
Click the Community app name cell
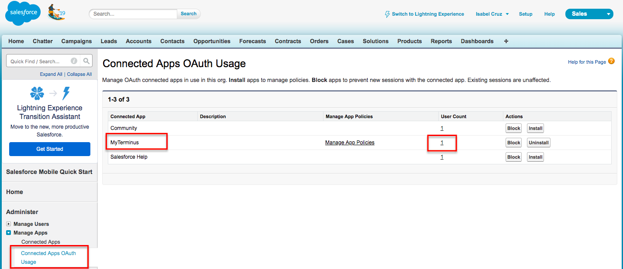(124, 128)
